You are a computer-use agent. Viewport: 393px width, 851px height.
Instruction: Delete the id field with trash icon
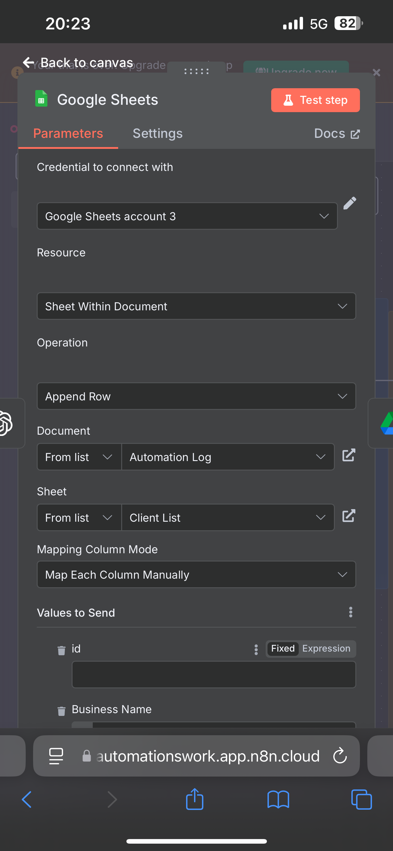coord(62,650)
